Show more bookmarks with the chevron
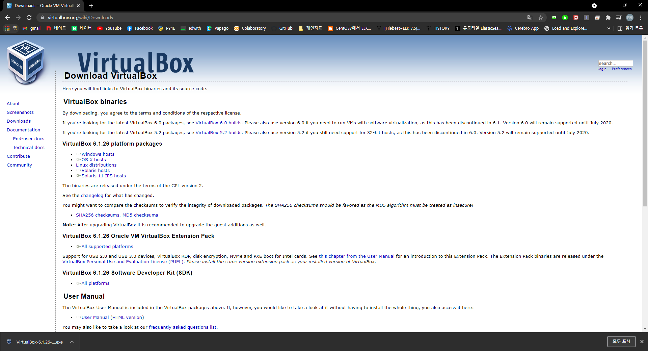Viewport: 648px width, 351px height. click(609, 28)
